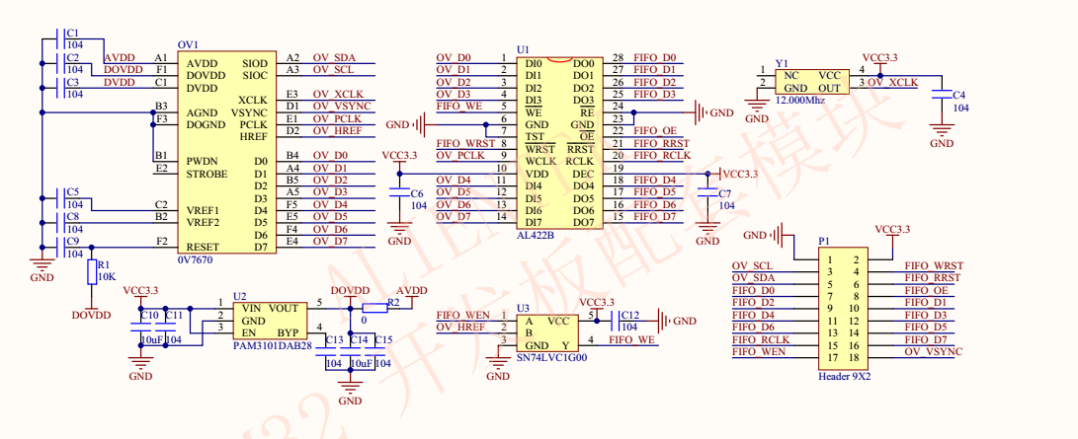Click the U2 regulator designator
This screenshot has height=439, width=1078.
239,296
